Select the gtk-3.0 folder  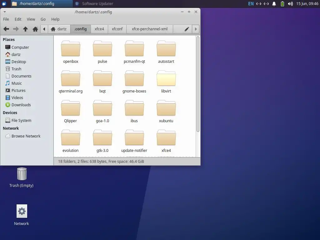(102, 141)
